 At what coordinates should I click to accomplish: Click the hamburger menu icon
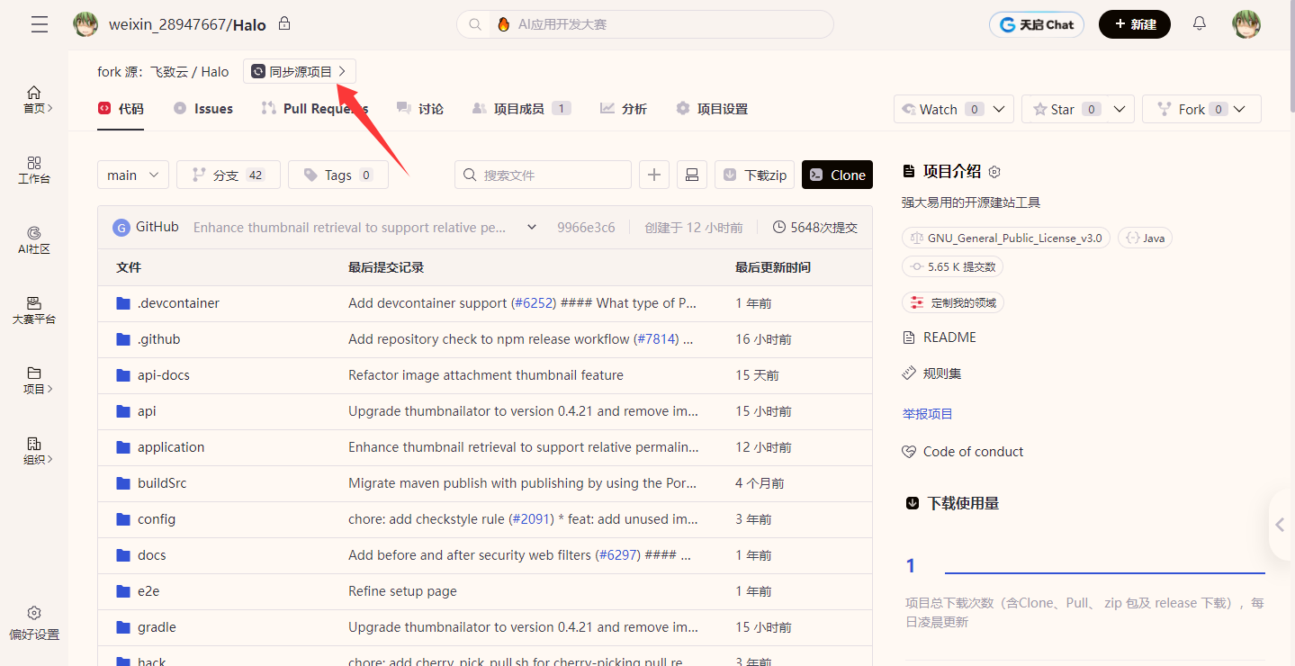coord(39,24)
